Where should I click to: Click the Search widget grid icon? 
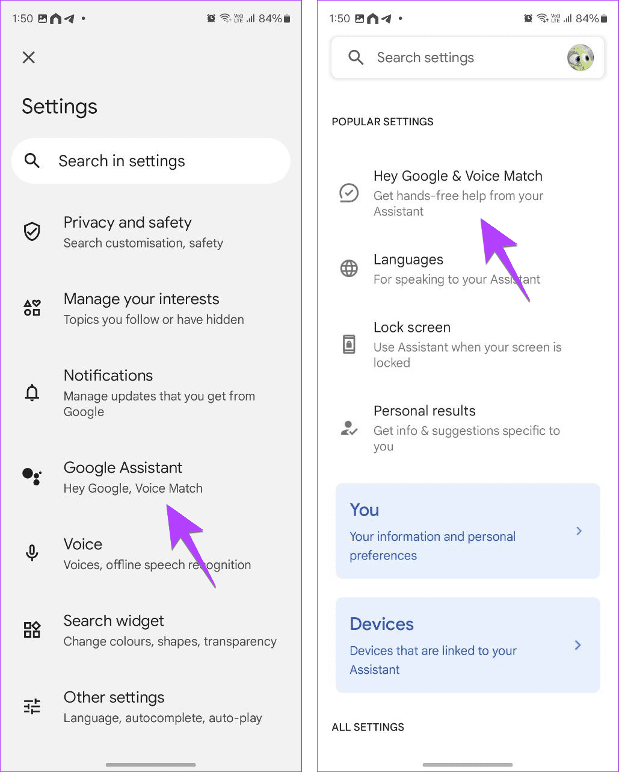32,629
